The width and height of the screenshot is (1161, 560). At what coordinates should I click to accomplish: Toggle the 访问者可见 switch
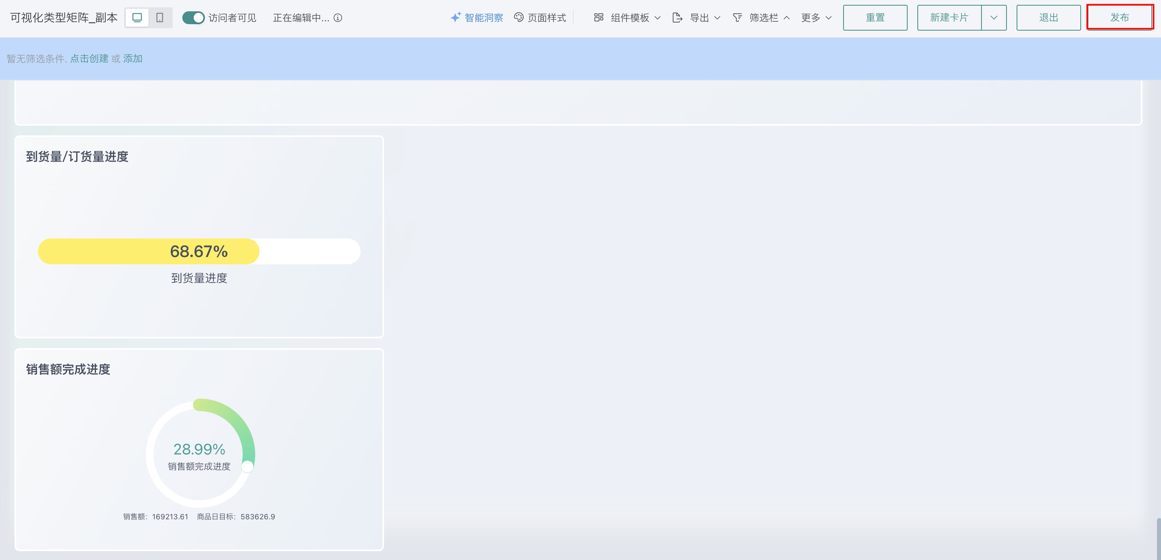click(193, 18)
